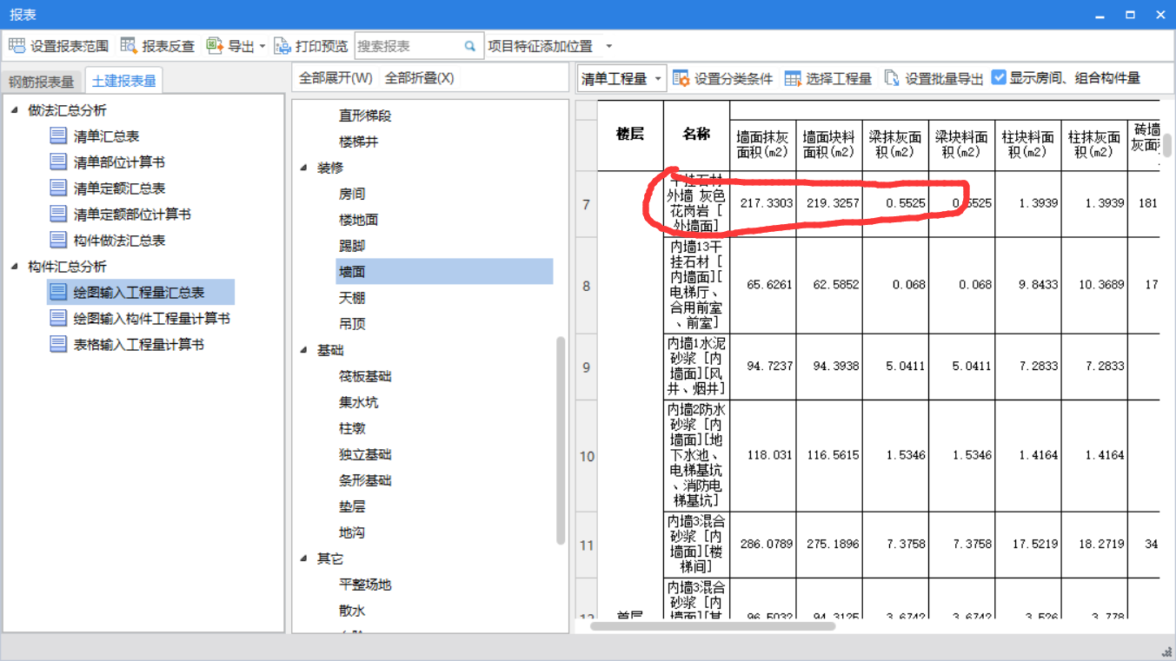Click the component tree vertical scrollbar
Screen dimensions: 1176x661
[x=561, y=440]
